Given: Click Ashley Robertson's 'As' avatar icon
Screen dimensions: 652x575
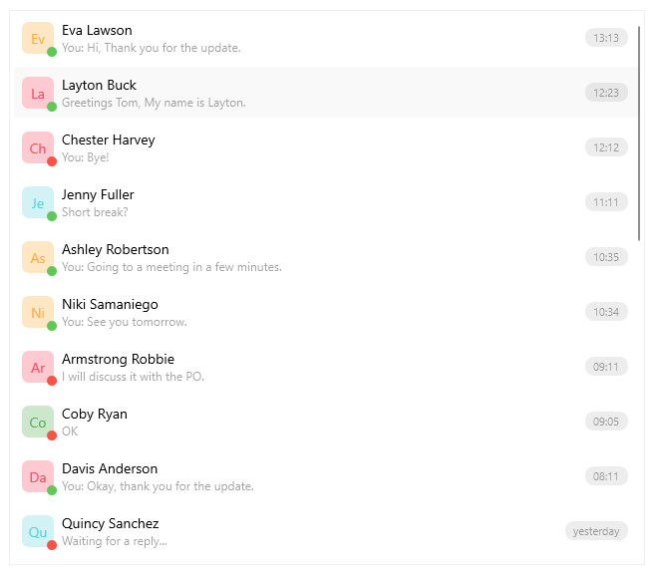Looking at the screenshot, I should (37, 257).
